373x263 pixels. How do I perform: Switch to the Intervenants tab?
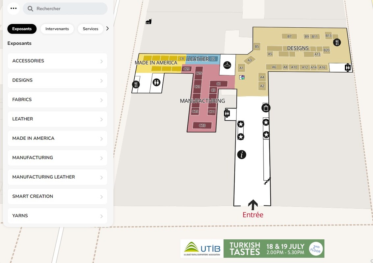pos(57,29)
